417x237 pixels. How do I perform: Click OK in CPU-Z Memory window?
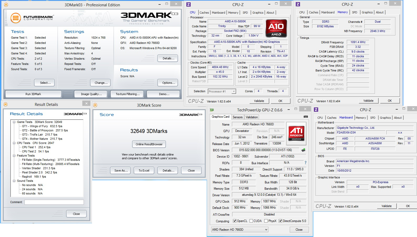[x=390, y=101]
